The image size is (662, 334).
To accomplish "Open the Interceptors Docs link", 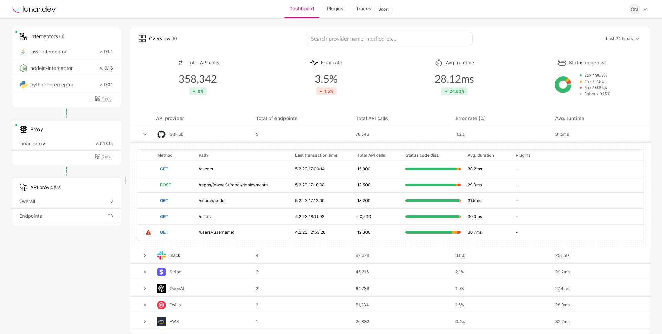I will (x=103, y=99).
